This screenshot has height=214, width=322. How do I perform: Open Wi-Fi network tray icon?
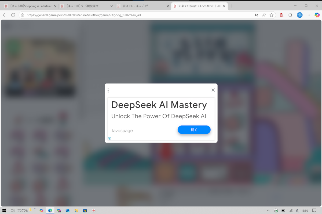pyautogui.click(x=291, y=211)
